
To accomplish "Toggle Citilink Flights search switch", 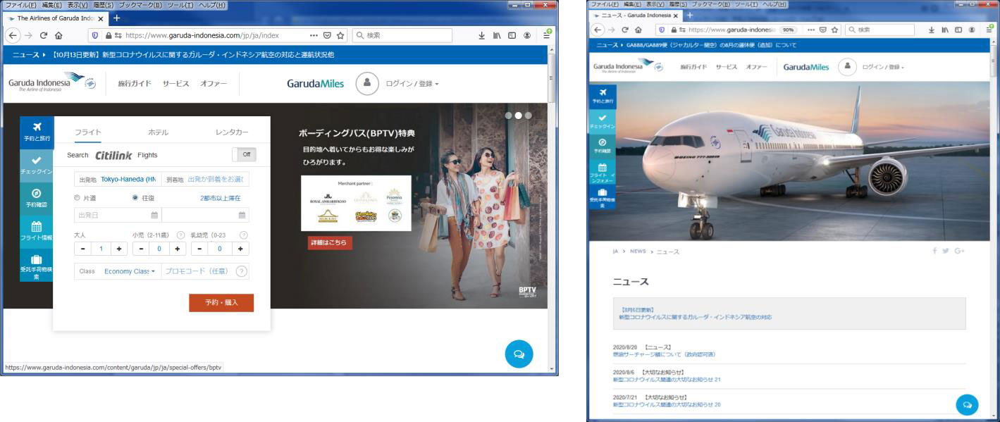I will point(244,154).
